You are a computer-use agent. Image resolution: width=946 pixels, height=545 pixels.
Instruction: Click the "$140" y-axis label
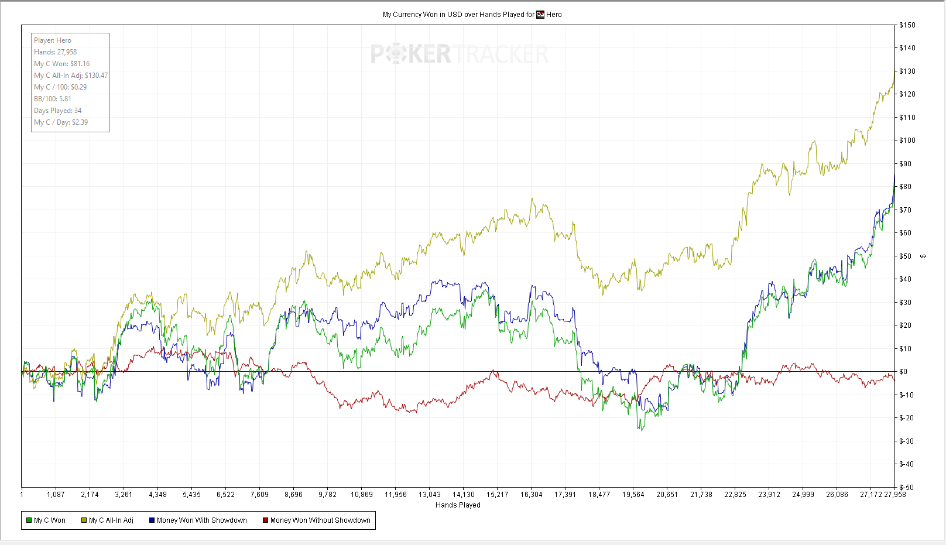coord(907,48)
